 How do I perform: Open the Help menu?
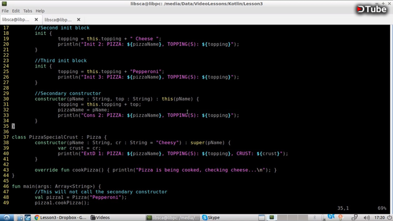pos(40,11)
